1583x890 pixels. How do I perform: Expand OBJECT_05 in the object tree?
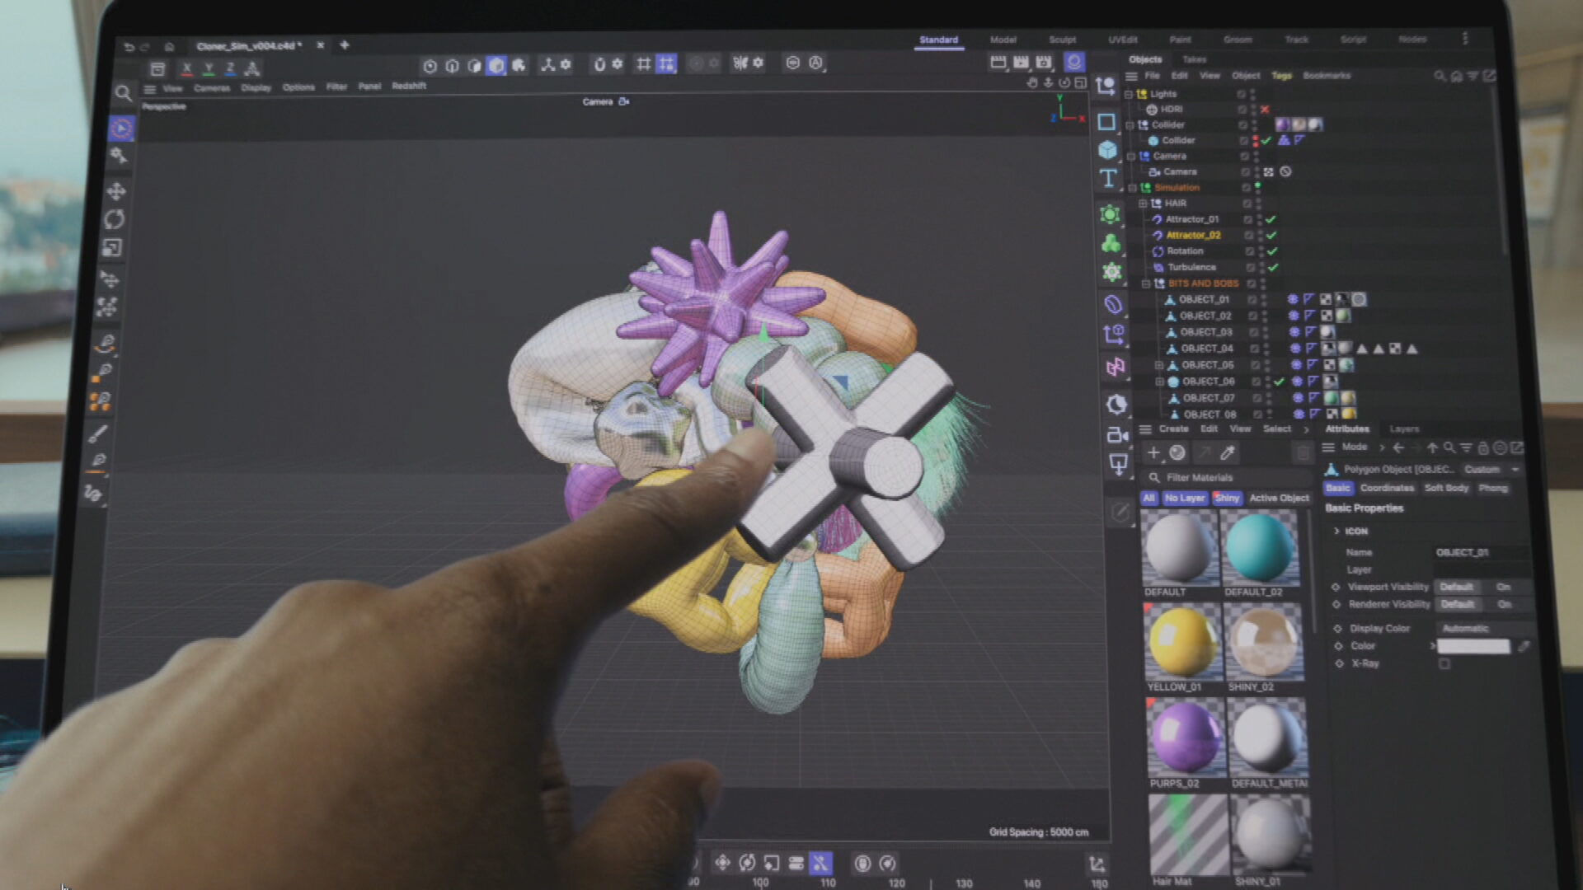coord(1159,365)
